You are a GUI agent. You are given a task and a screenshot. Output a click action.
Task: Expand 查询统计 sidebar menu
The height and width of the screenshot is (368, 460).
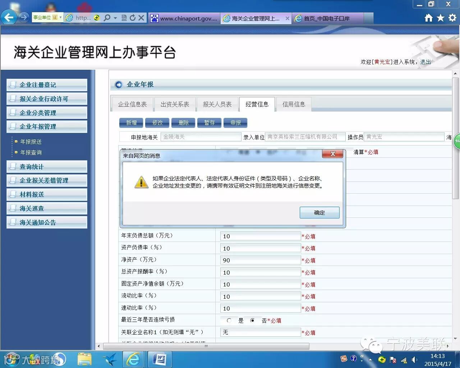47,167
